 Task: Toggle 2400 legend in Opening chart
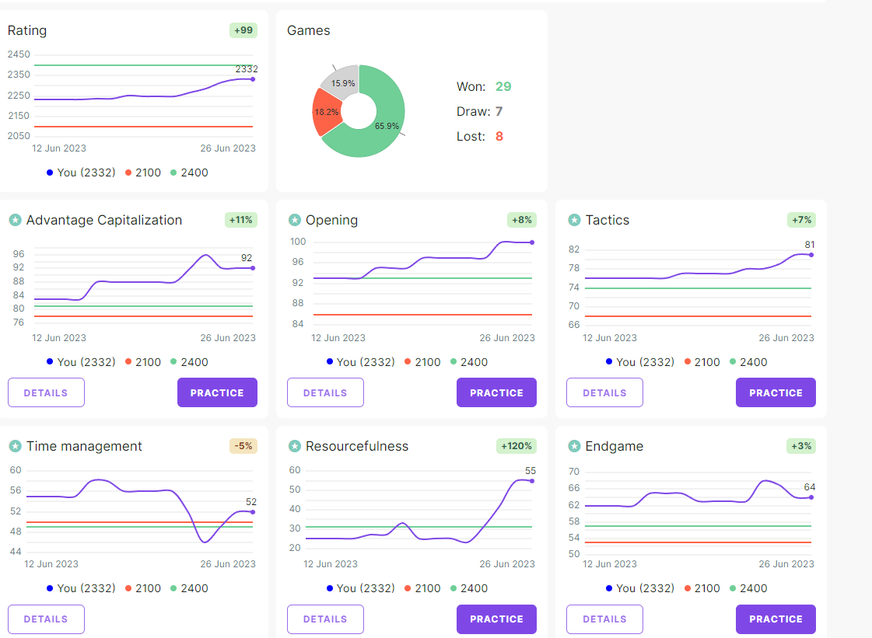coord(469,362)
